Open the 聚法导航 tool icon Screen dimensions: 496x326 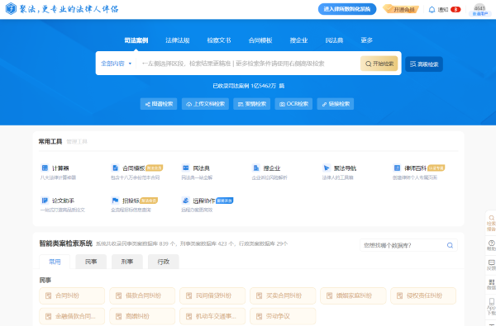tap(327, 168)
